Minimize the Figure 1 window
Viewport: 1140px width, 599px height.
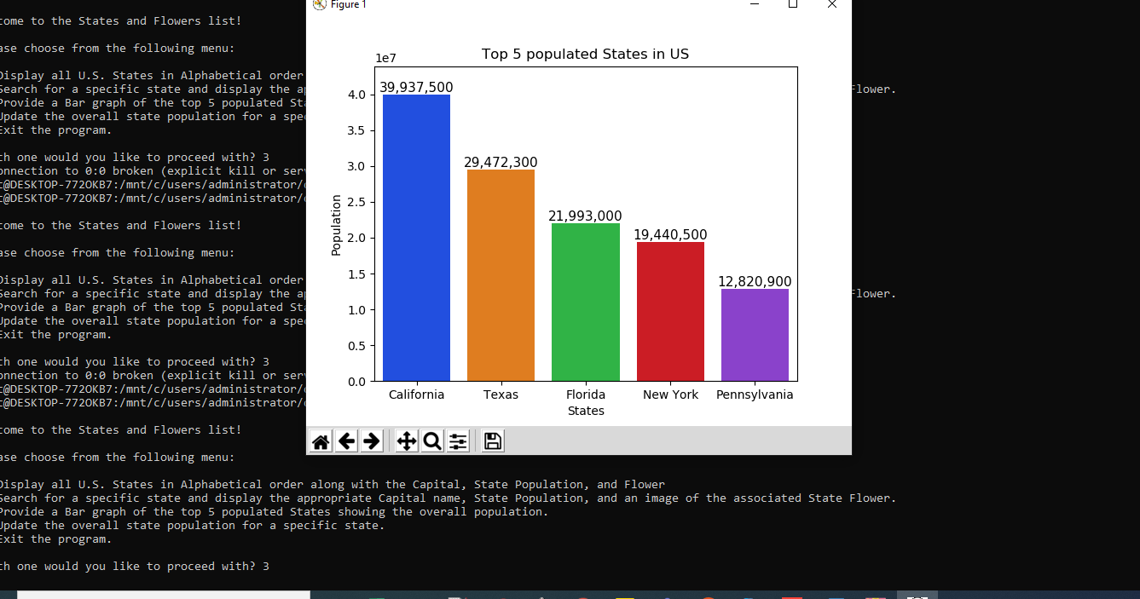pos(755,4)
